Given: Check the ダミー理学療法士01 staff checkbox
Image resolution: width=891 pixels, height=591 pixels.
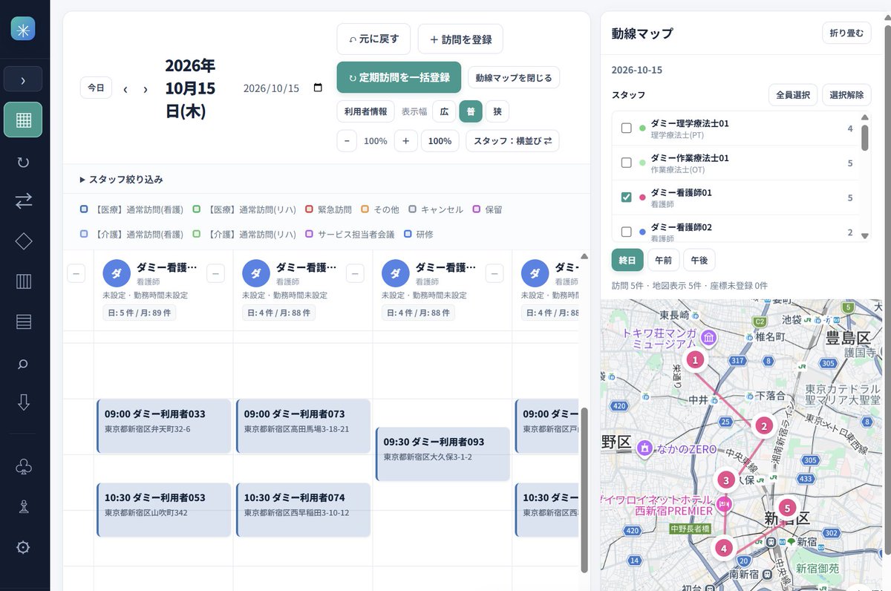Looking at the screenshot, I should (x=626, y=128).
